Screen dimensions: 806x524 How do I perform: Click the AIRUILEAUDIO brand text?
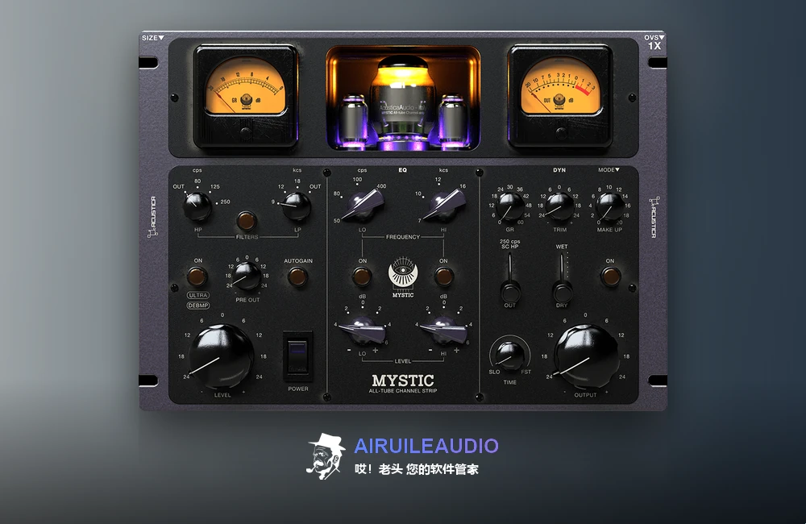(x=426, y=446)
